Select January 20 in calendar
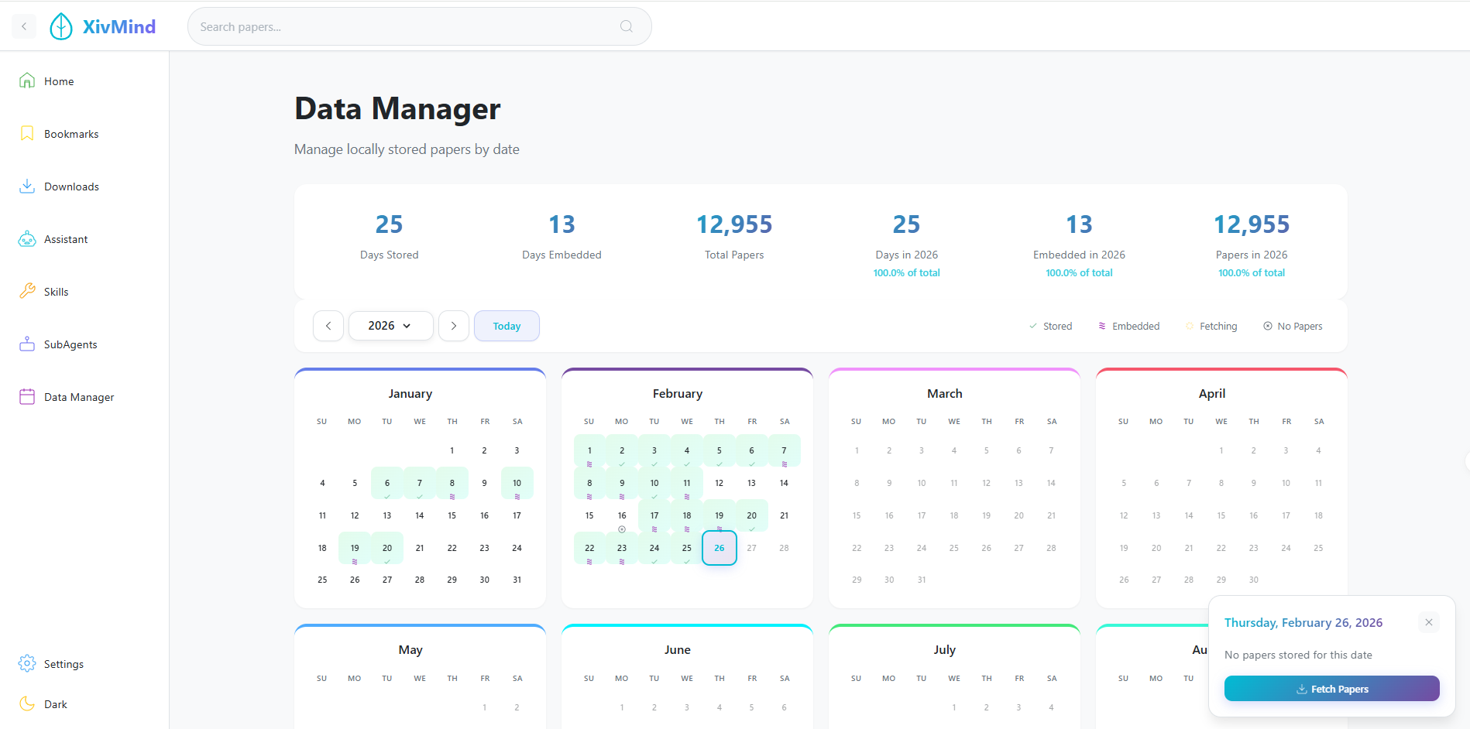The height and width of the screenshot is (729, 1470). tap(387, 548)
